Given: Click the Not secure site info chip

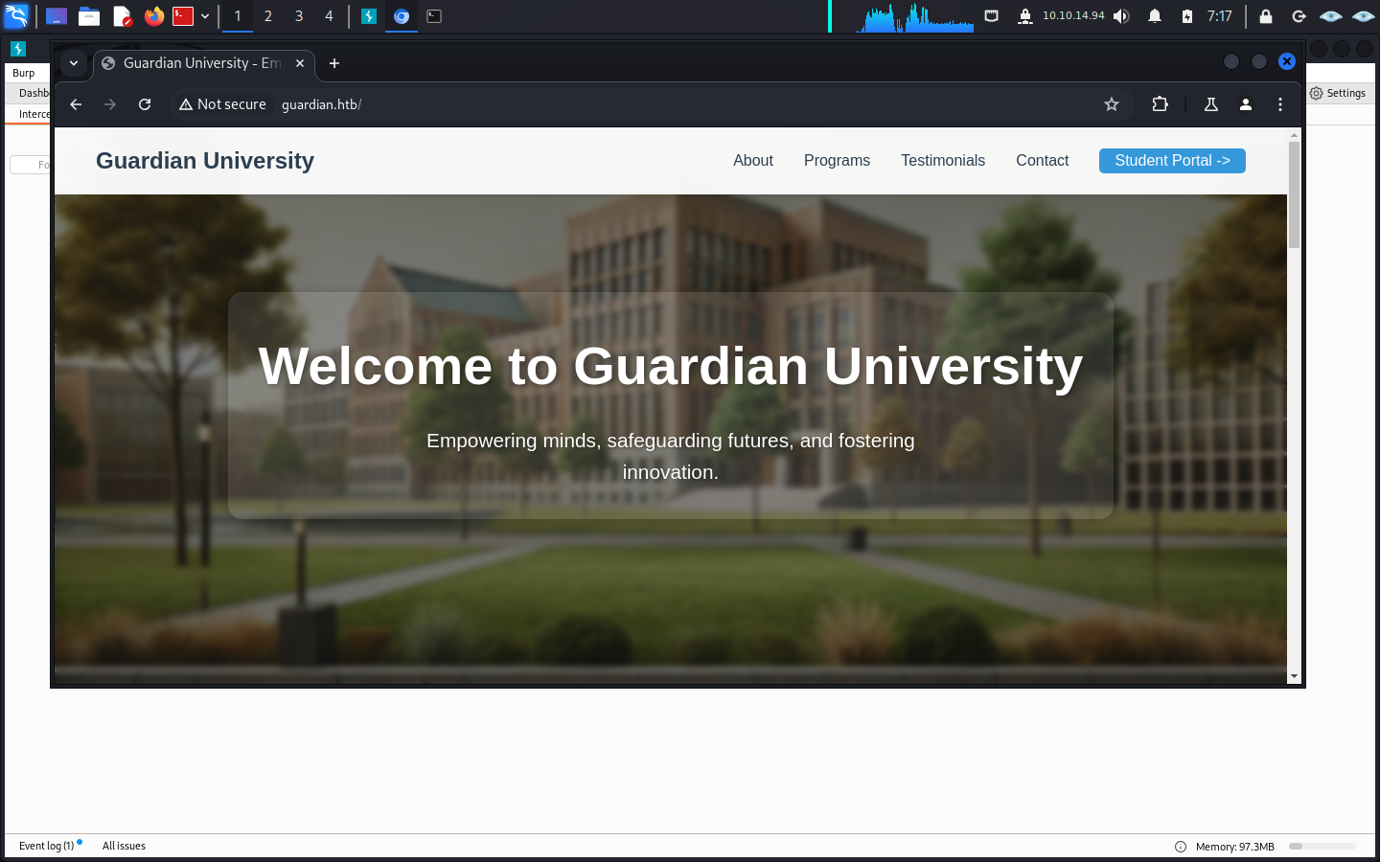Looking at the screenshot, I should 222,104.
